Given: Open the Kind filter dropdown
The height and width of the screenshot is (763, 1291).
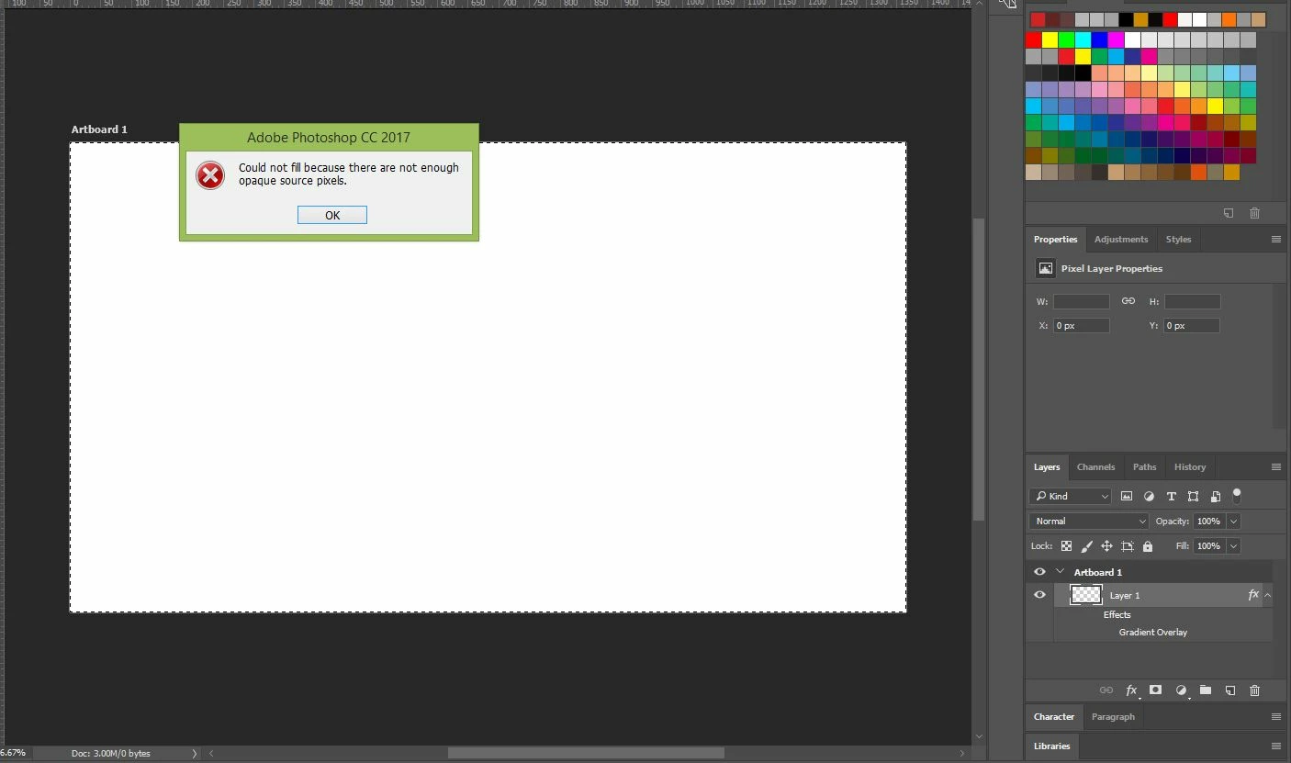Looking at the screenshot, I should [x=1071, y=496].
